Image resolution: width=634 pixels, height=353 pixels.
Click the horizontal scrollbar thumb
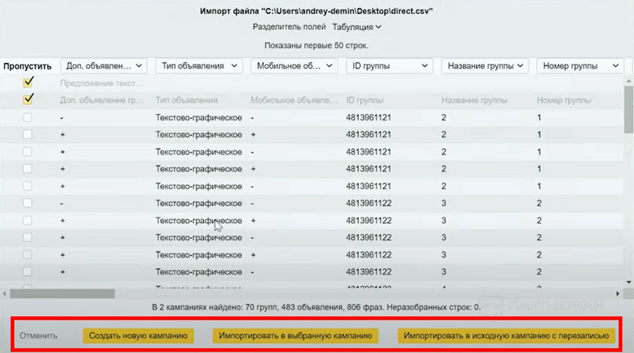point(62,293)
